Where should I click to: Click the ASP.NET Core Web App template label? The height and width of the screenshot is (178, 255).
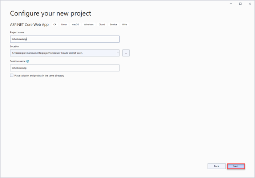coord(29,25)
